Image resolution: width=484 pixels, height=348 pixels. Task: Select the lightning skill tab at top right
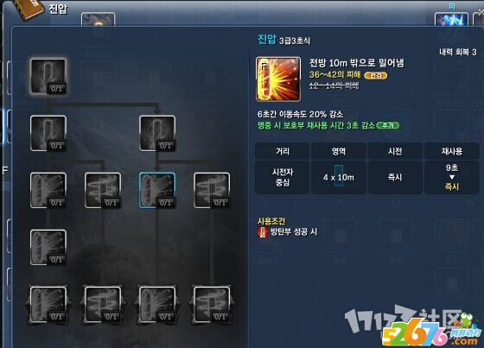click(x=451, y=19)
